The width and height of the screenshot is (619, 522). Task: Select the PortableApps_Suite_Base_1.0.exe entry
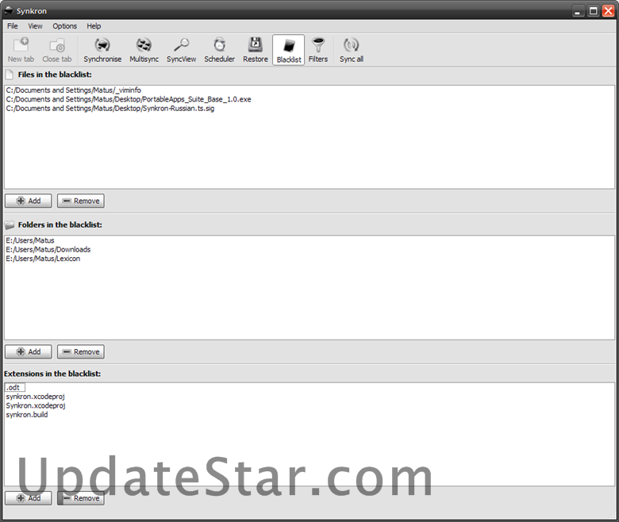point(129,99)
